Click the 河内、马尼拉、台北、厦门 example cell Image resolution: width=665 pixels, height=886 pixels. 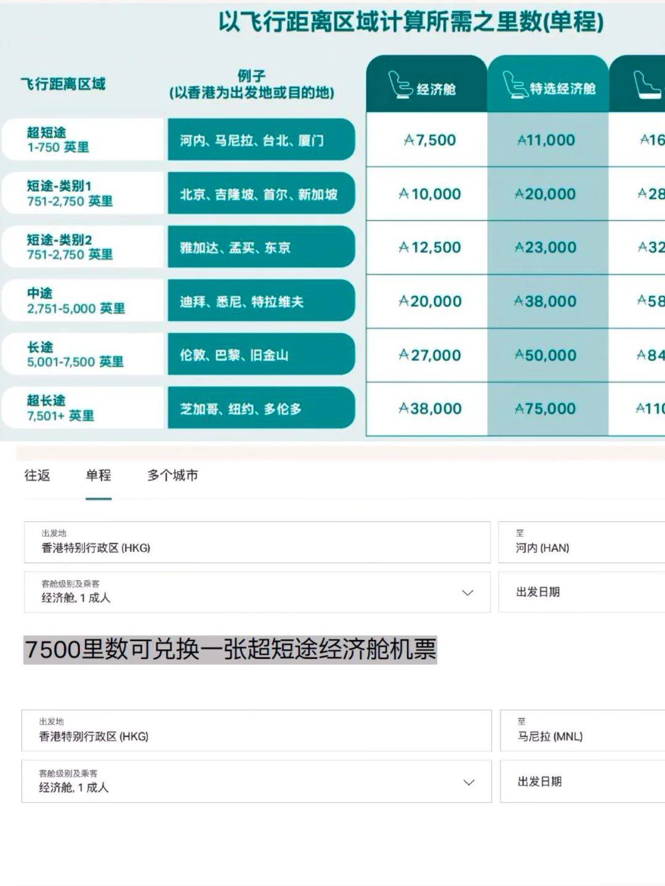[x=260, y=140]
